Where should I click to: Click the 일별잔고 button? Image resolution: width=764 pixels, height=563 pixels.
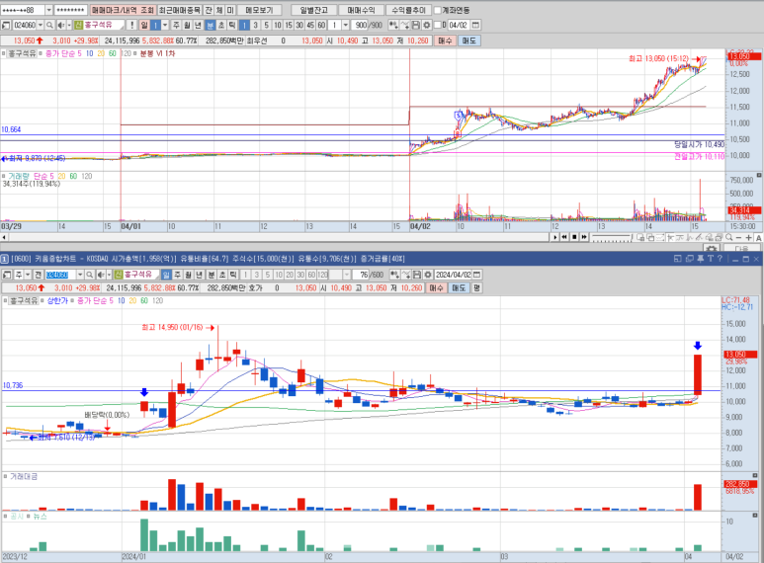tap(313, 10)
